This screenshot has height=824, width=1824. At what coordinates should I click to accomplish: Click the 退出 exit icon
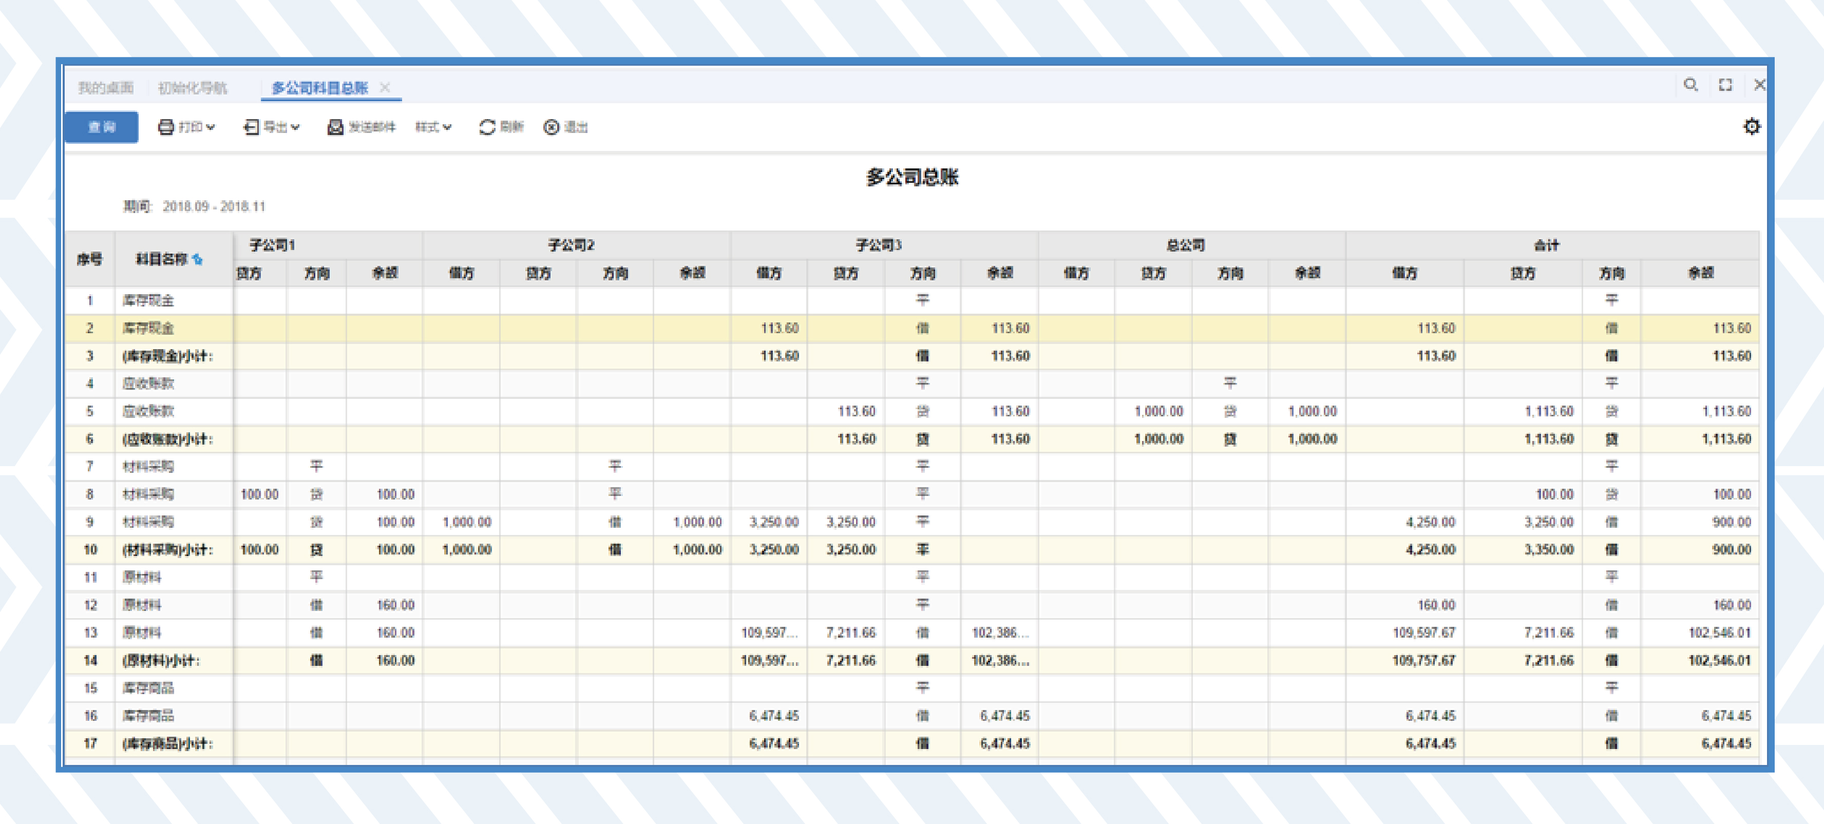[x=551, y=127]
